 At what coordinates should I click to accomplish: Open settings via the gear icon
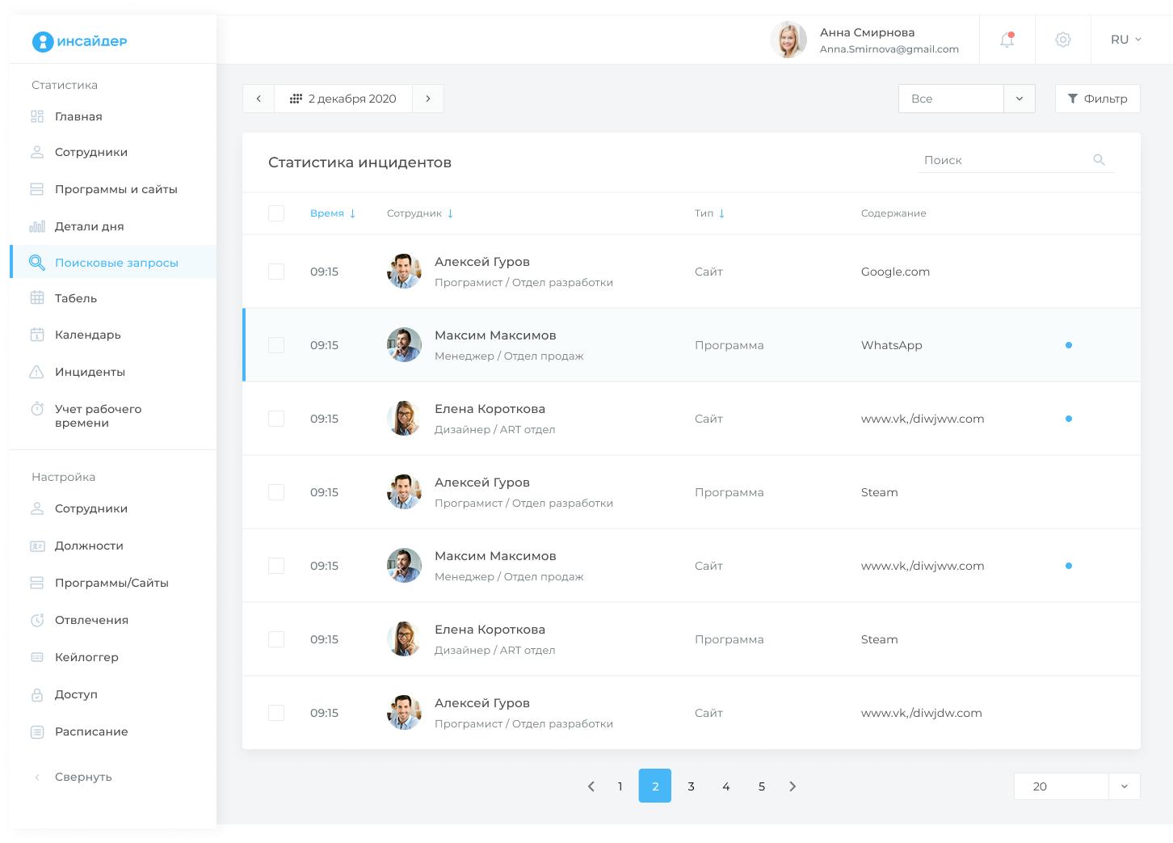[1063, 40]
